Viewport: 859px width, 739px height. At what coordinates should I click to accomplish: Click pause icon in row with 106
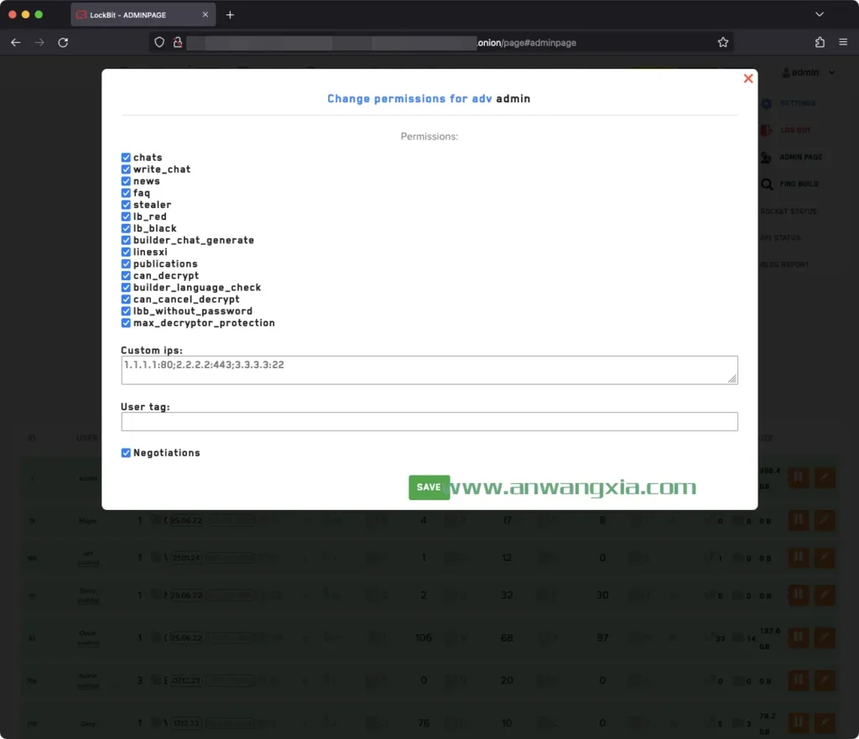[799, 638]
